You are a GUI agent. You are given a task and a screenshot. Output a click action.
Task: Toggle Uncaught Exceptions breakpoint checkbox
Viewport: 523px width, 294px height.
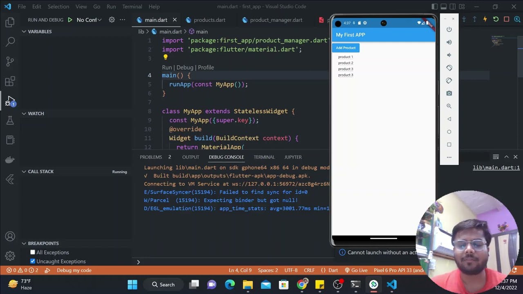tap(33, 261)
